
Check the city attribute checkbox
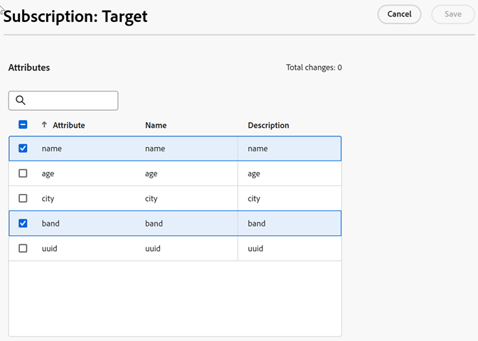tap(23, 198)
